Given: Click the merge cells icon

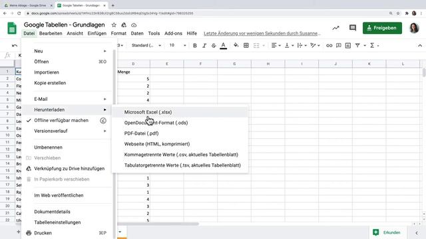Looking at the screenshot, I should click(x=256, y=46).
